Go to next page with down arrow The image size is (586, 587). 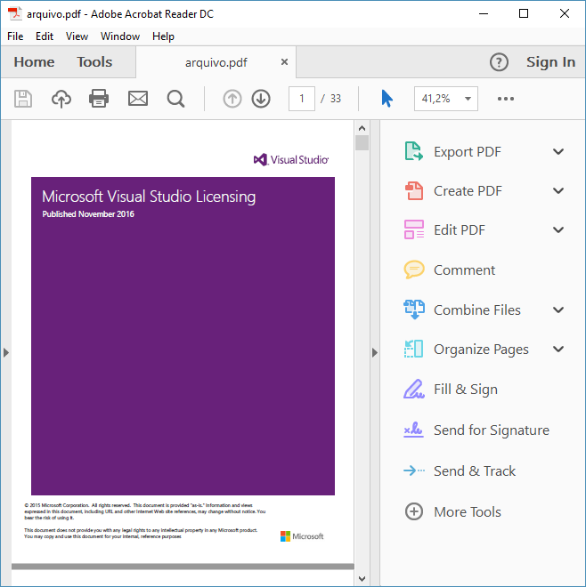click(x=261, y=99)
